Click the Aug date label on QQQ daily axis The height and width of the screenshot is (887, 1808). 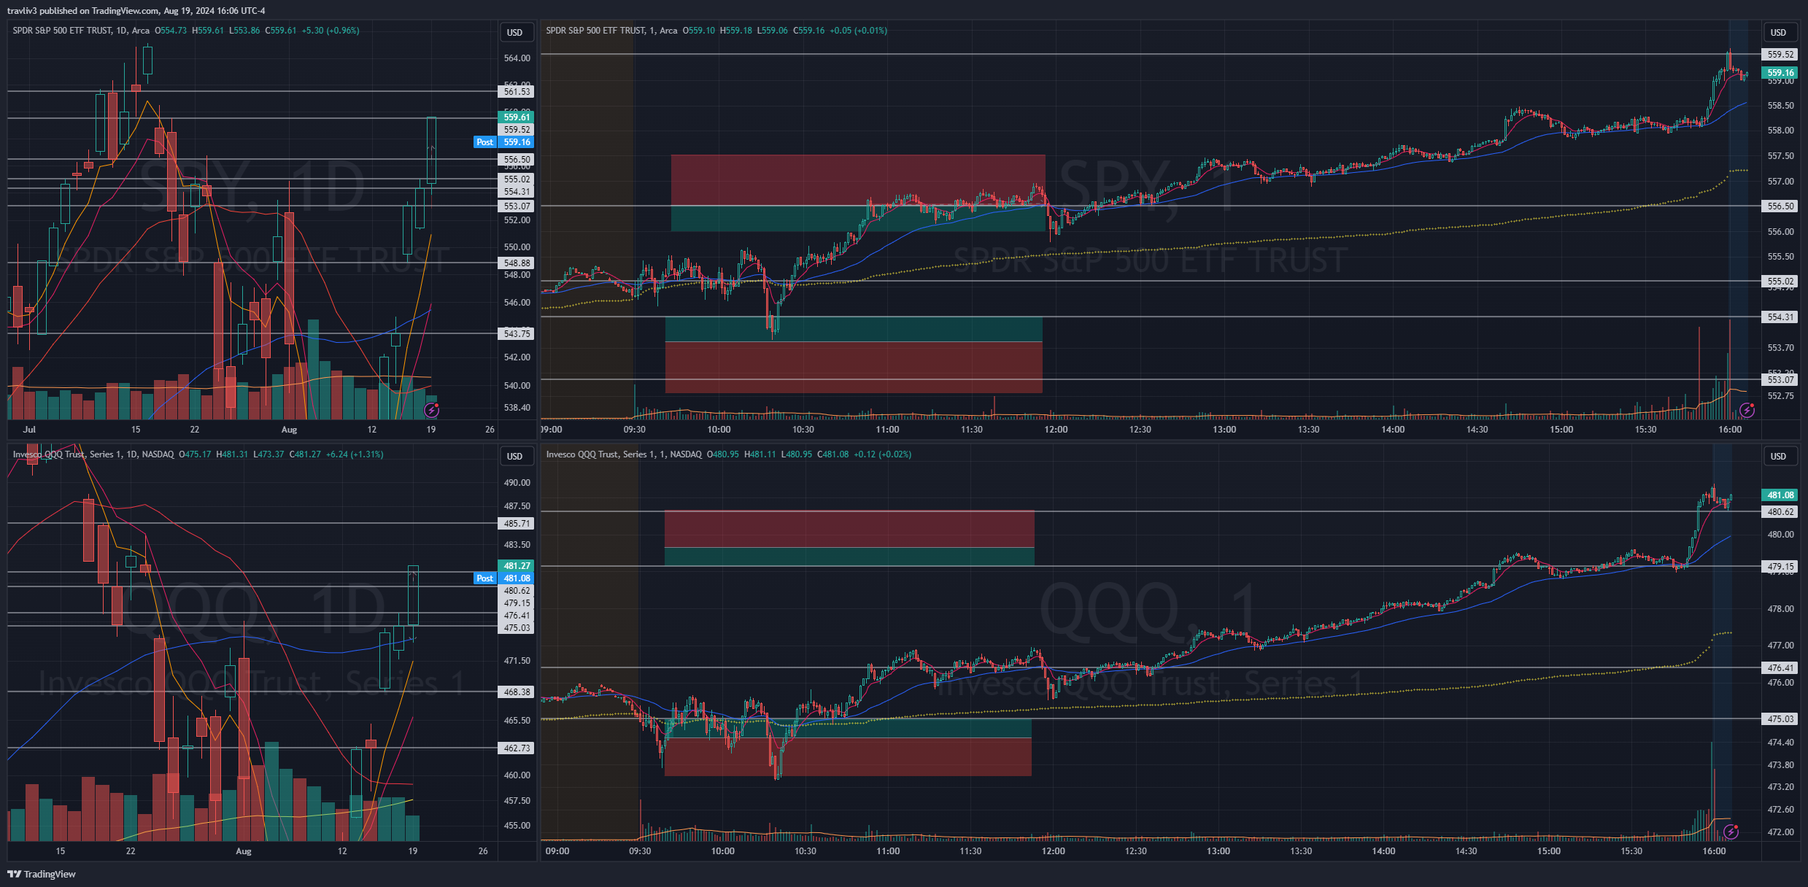(244, 851)
